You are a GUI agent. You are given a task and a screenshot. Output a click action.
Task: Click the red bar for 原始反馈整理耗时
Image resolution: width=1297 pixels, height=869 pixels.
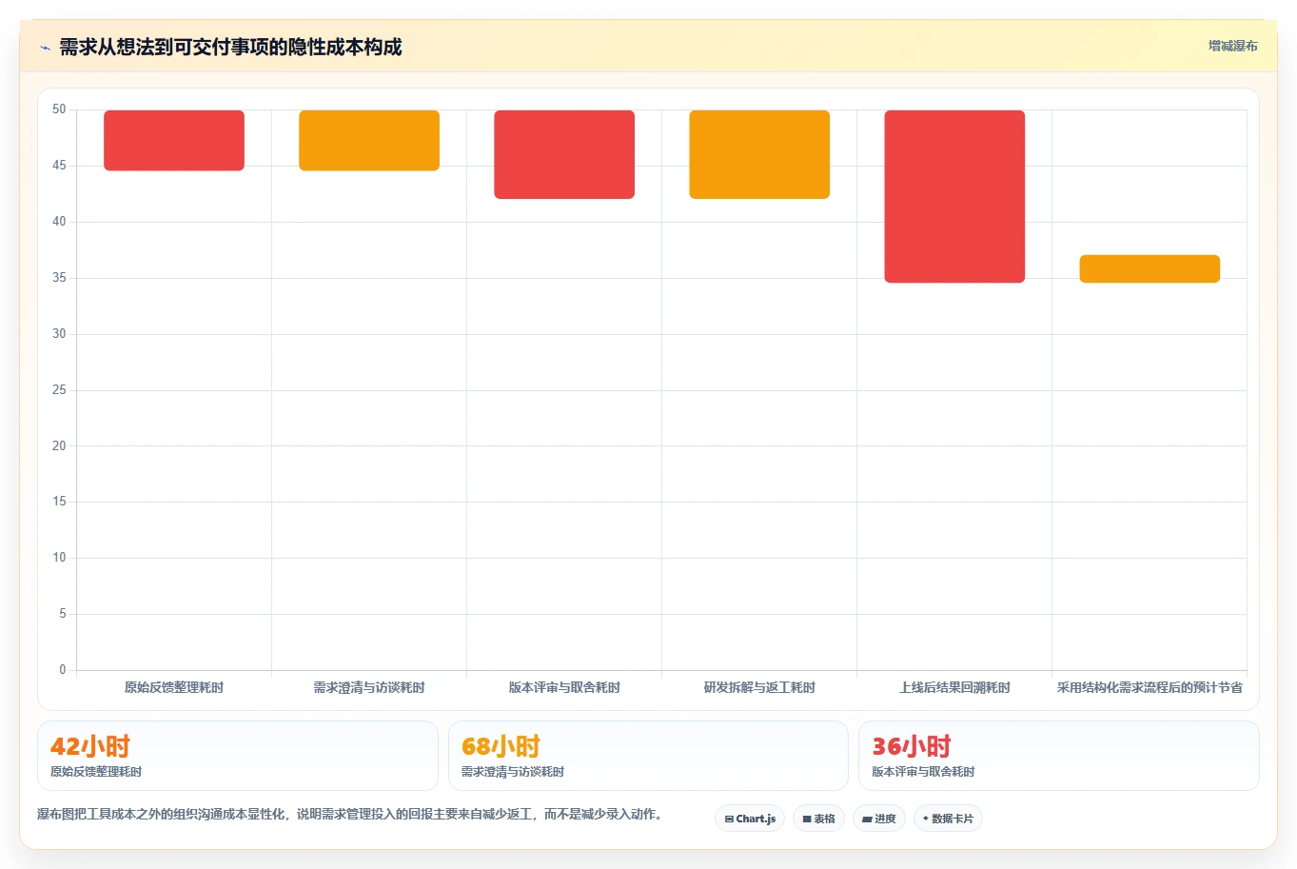coord(174,141)
